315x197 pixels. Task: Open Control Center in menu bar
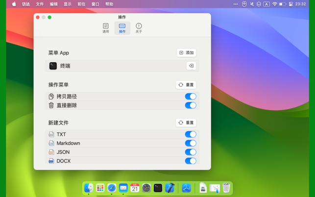pyautogui.click(x=291, y=4)
